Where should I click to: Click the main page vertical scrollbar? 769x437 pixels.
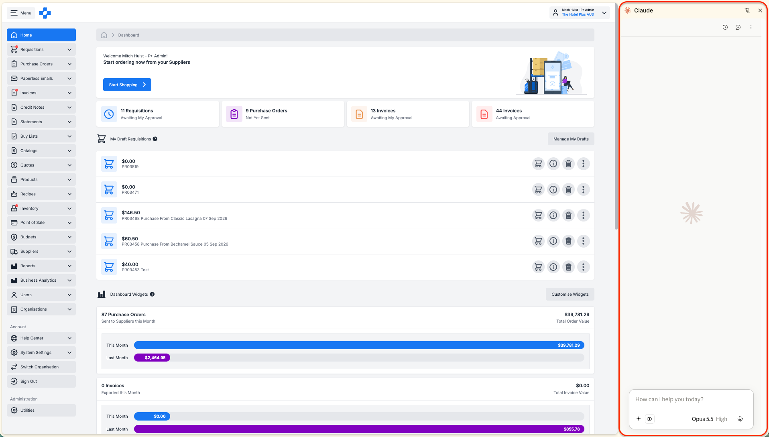click(x=616, y=116)
